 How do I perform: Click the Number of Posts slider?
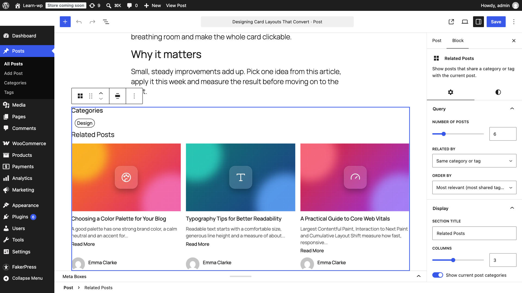458,134
